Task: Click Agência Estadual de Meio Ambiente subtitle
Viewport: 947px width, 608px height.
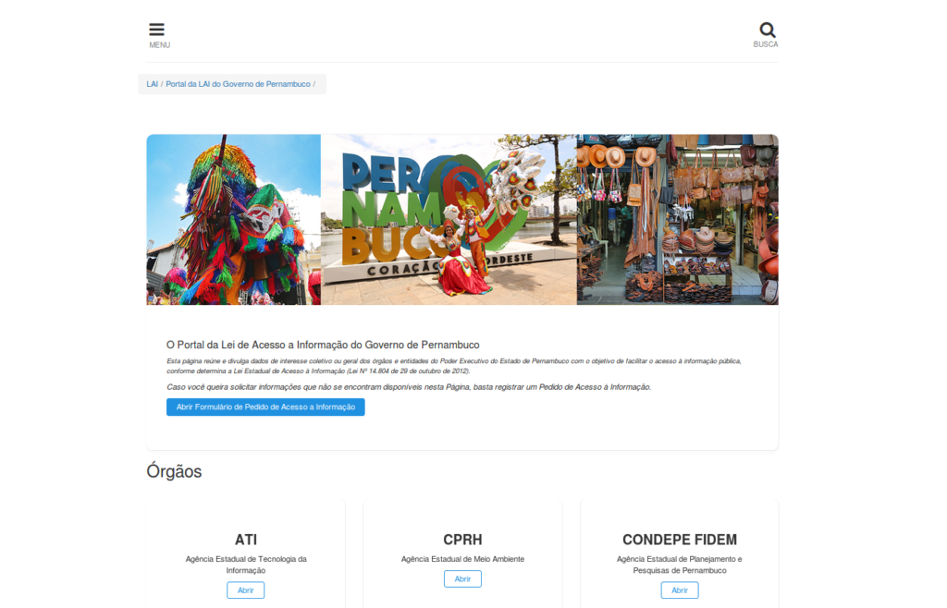Action: click(x=462, y=559)
